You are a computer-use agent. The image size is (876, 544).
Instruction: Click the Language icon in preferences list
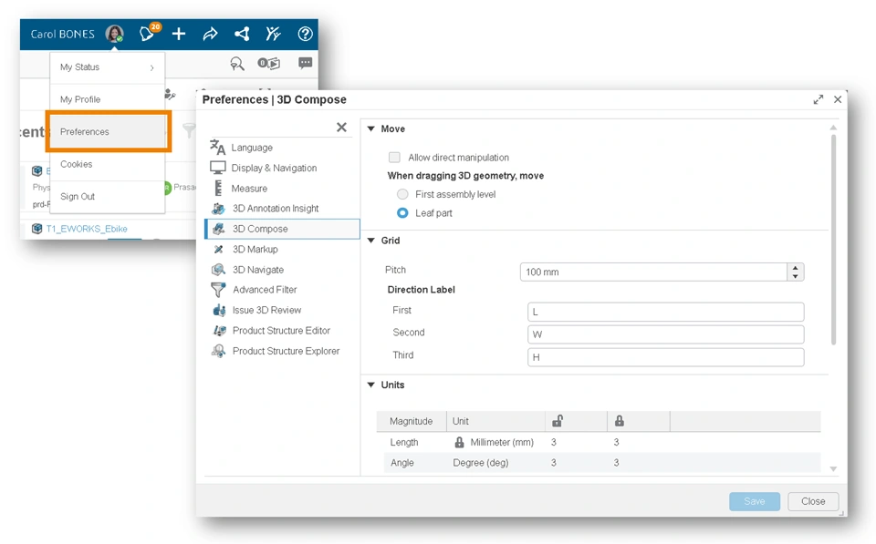(217, 148)
